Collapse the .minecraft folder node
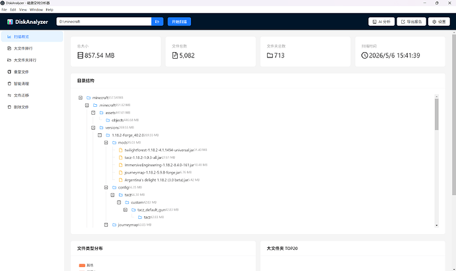 click(87, 105)
